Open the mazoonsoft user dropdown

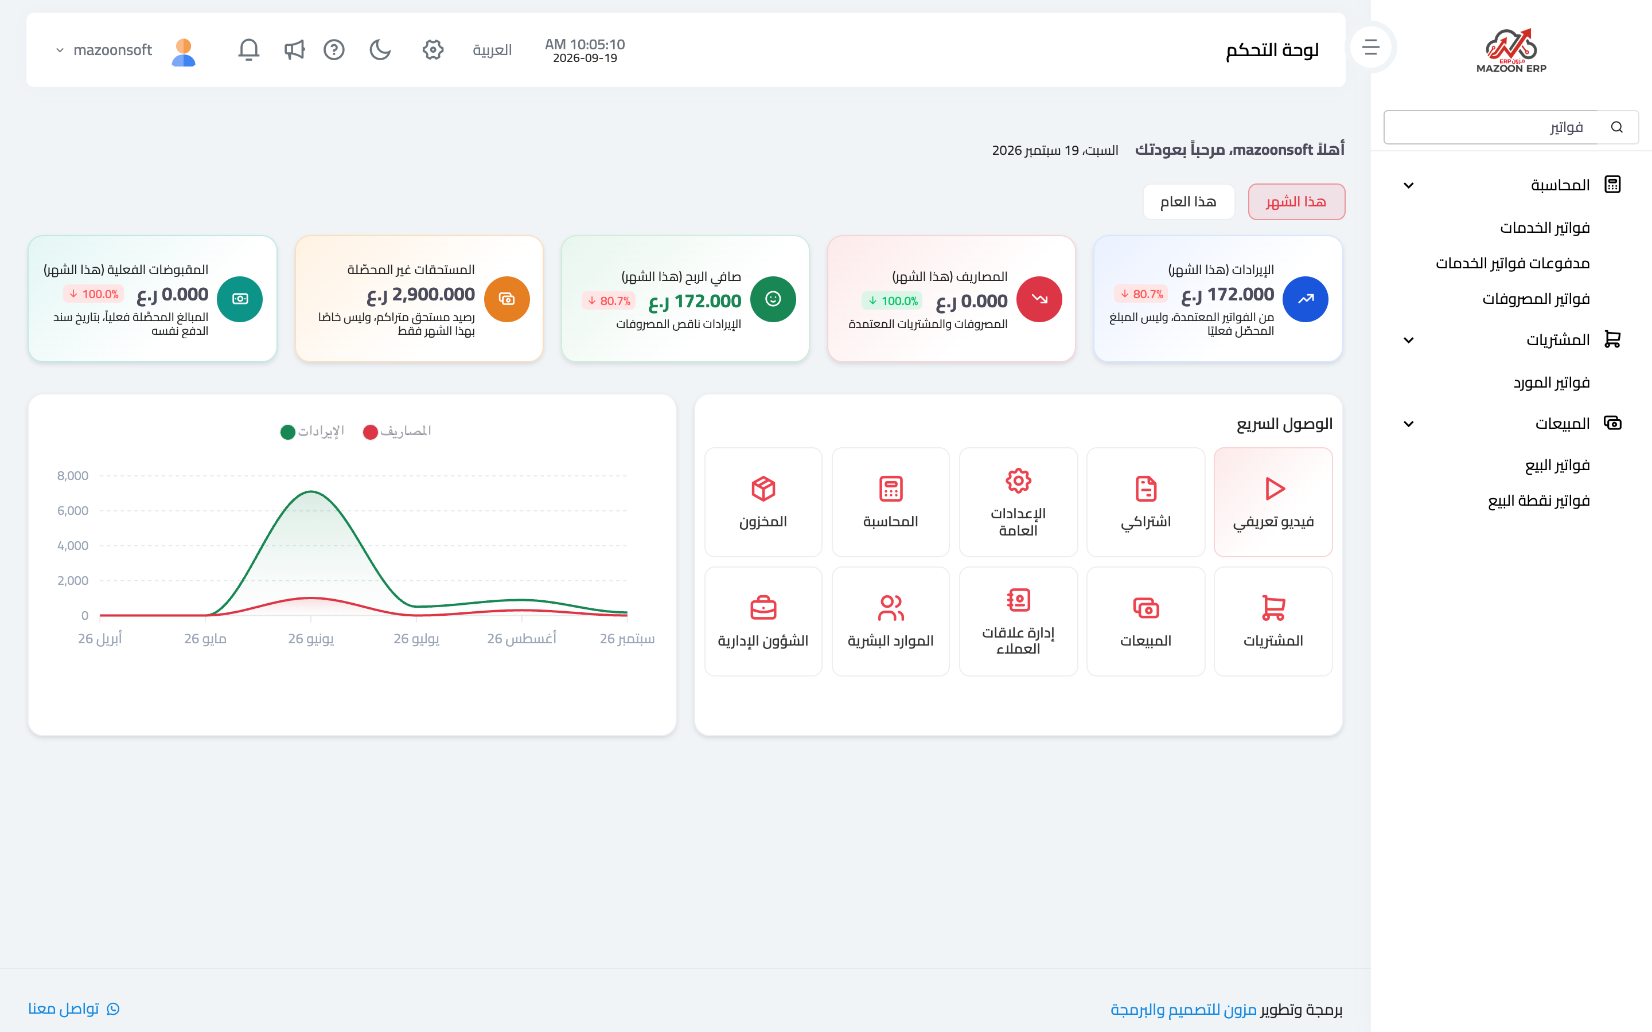(104, 50)
